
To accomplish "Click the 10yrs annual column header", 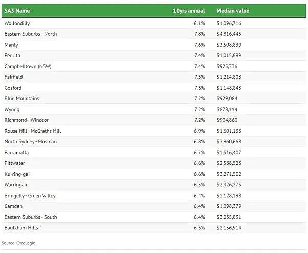I will 189,11.
